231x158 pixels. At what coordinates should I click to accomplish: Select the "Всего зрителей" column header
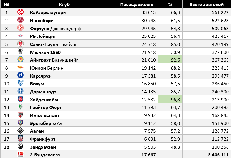coord(207,4)
